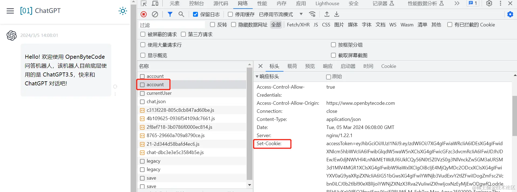Click the message options dots icon
The image size is (517, 192).
pyautogui.click(x=115, y=94)
